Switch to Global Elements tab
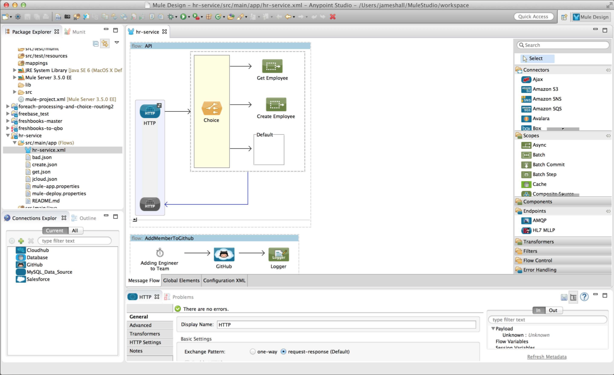This screenshot has height=375, width=614. (181, 281)
